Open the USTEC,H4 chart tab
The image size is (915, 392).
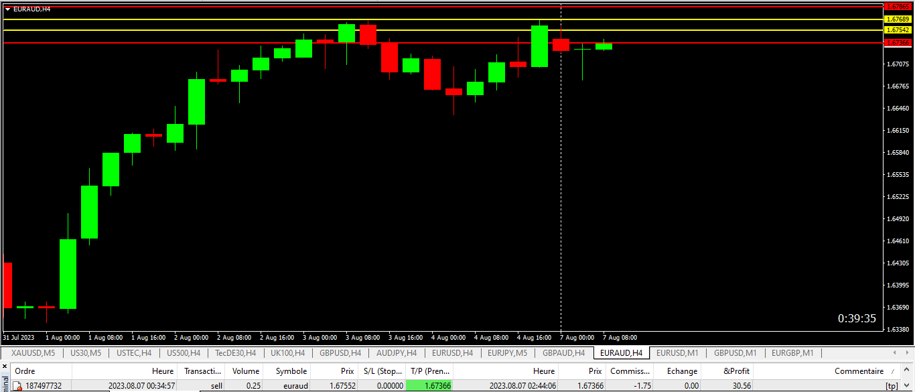pos(134,353)
